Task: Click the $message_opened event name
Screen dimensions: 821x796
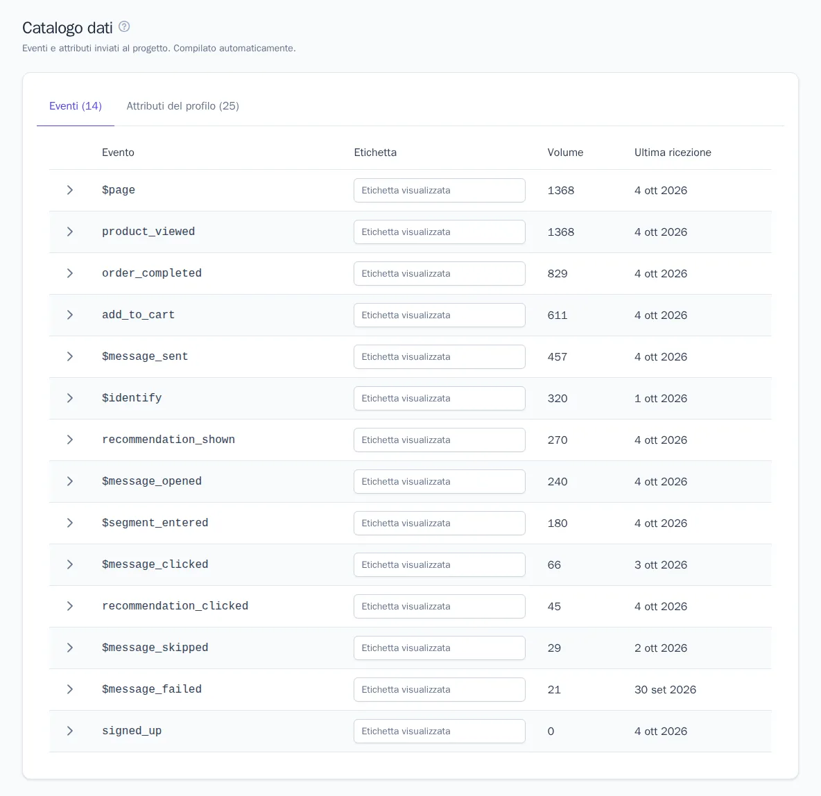Action: pyautogui.click(x=151, y=481)
